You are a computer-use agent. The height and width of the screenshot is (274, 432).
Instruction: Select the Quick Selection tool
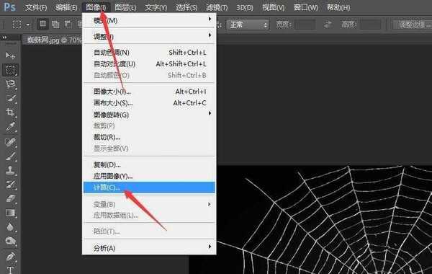[x=11, y=98]
